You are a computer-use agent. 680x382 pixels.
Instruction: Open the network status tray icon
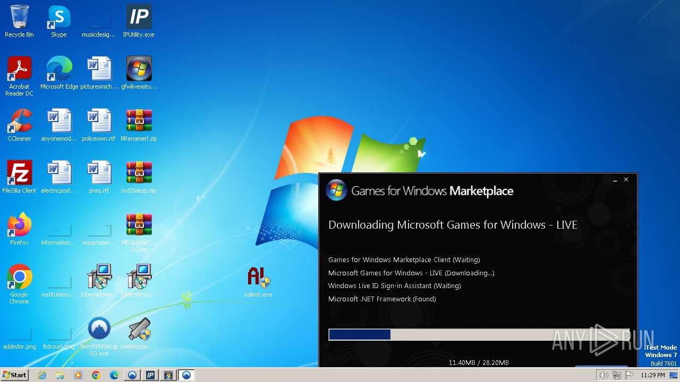(617, 375)
